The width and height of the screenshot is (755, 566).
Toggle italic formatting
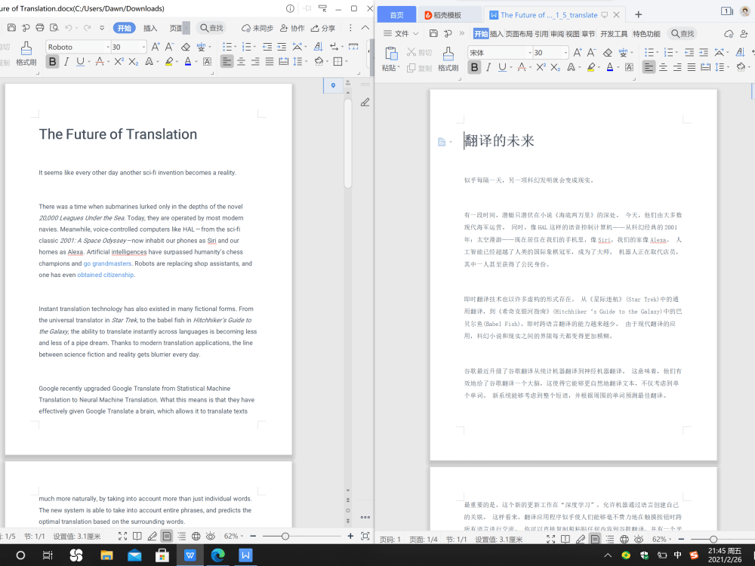[x=488, y=68]
